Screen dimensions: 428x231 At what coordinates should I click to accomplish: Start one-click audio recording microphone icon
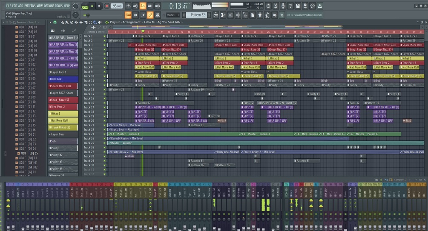click(x=283, y=6)
